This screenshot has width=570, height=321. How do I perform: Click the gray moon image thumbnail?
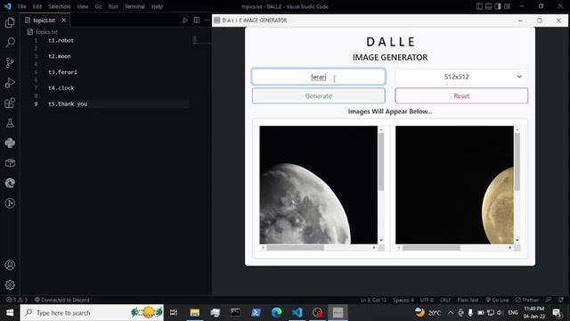(319, 185)
